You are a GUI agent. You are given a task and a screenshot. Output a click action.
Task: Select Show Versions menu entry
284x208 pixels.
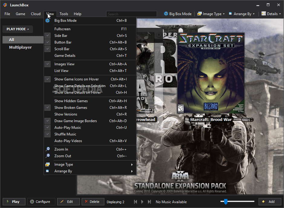90,114
